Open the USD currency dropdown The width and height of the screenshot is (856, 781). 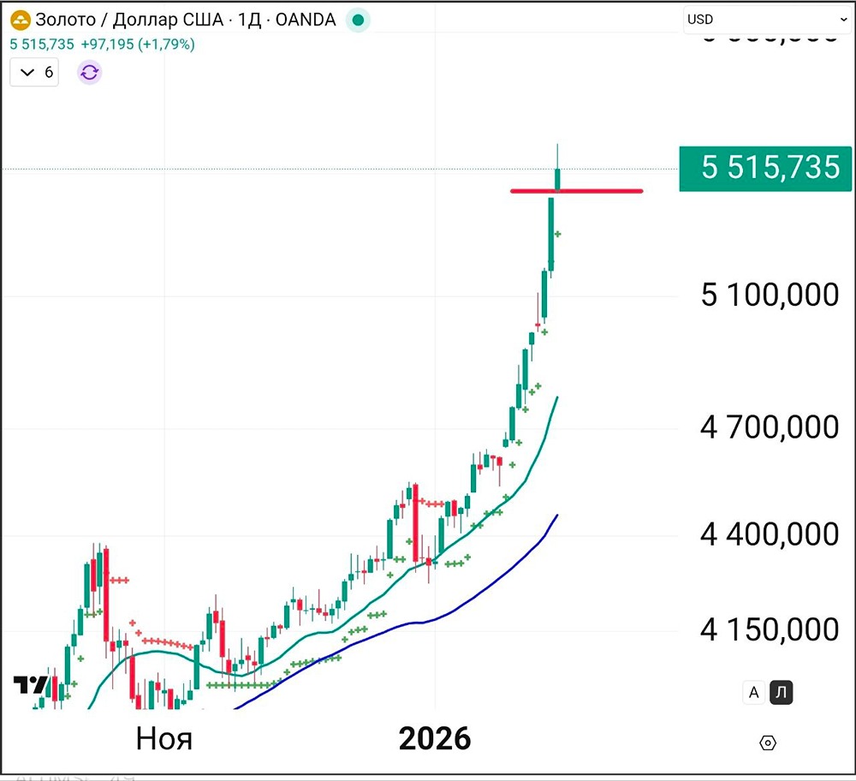coord(766,20)
